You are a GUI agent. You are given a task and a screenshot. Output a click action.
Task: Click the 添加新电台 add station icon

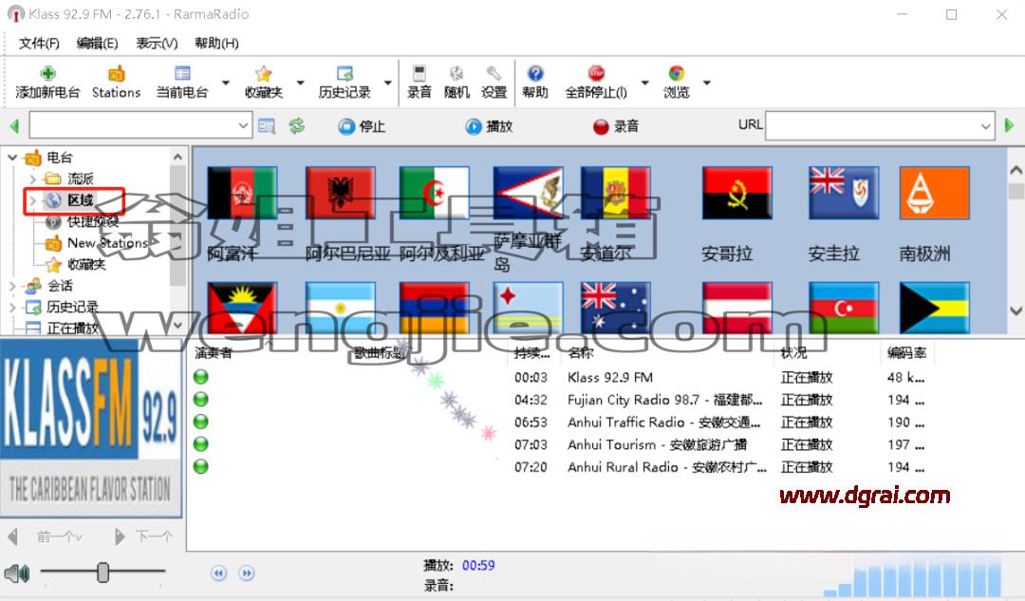(x=47, y=73)
